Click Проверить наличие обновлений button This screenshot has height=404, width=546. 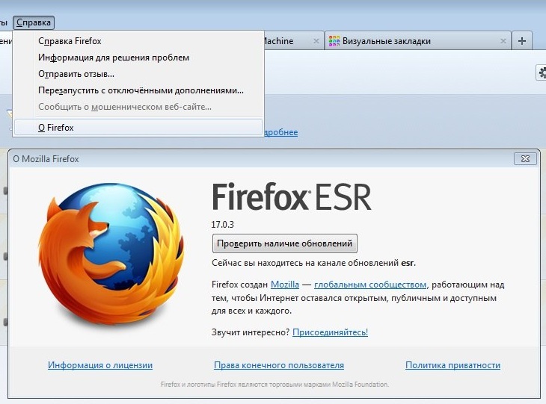point(284,243)
